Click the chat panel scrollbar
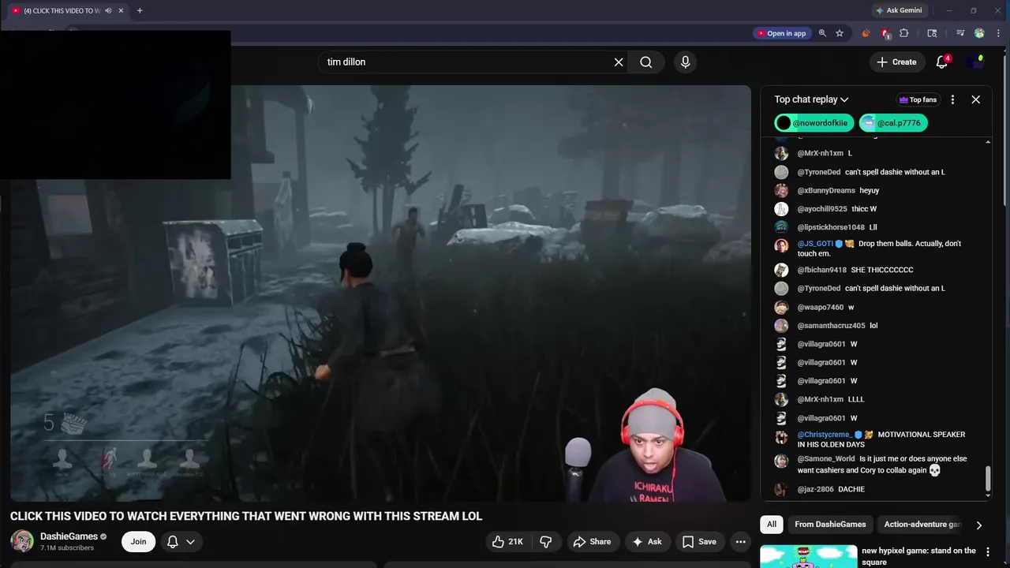1010x568 pixels. point(988,477)
